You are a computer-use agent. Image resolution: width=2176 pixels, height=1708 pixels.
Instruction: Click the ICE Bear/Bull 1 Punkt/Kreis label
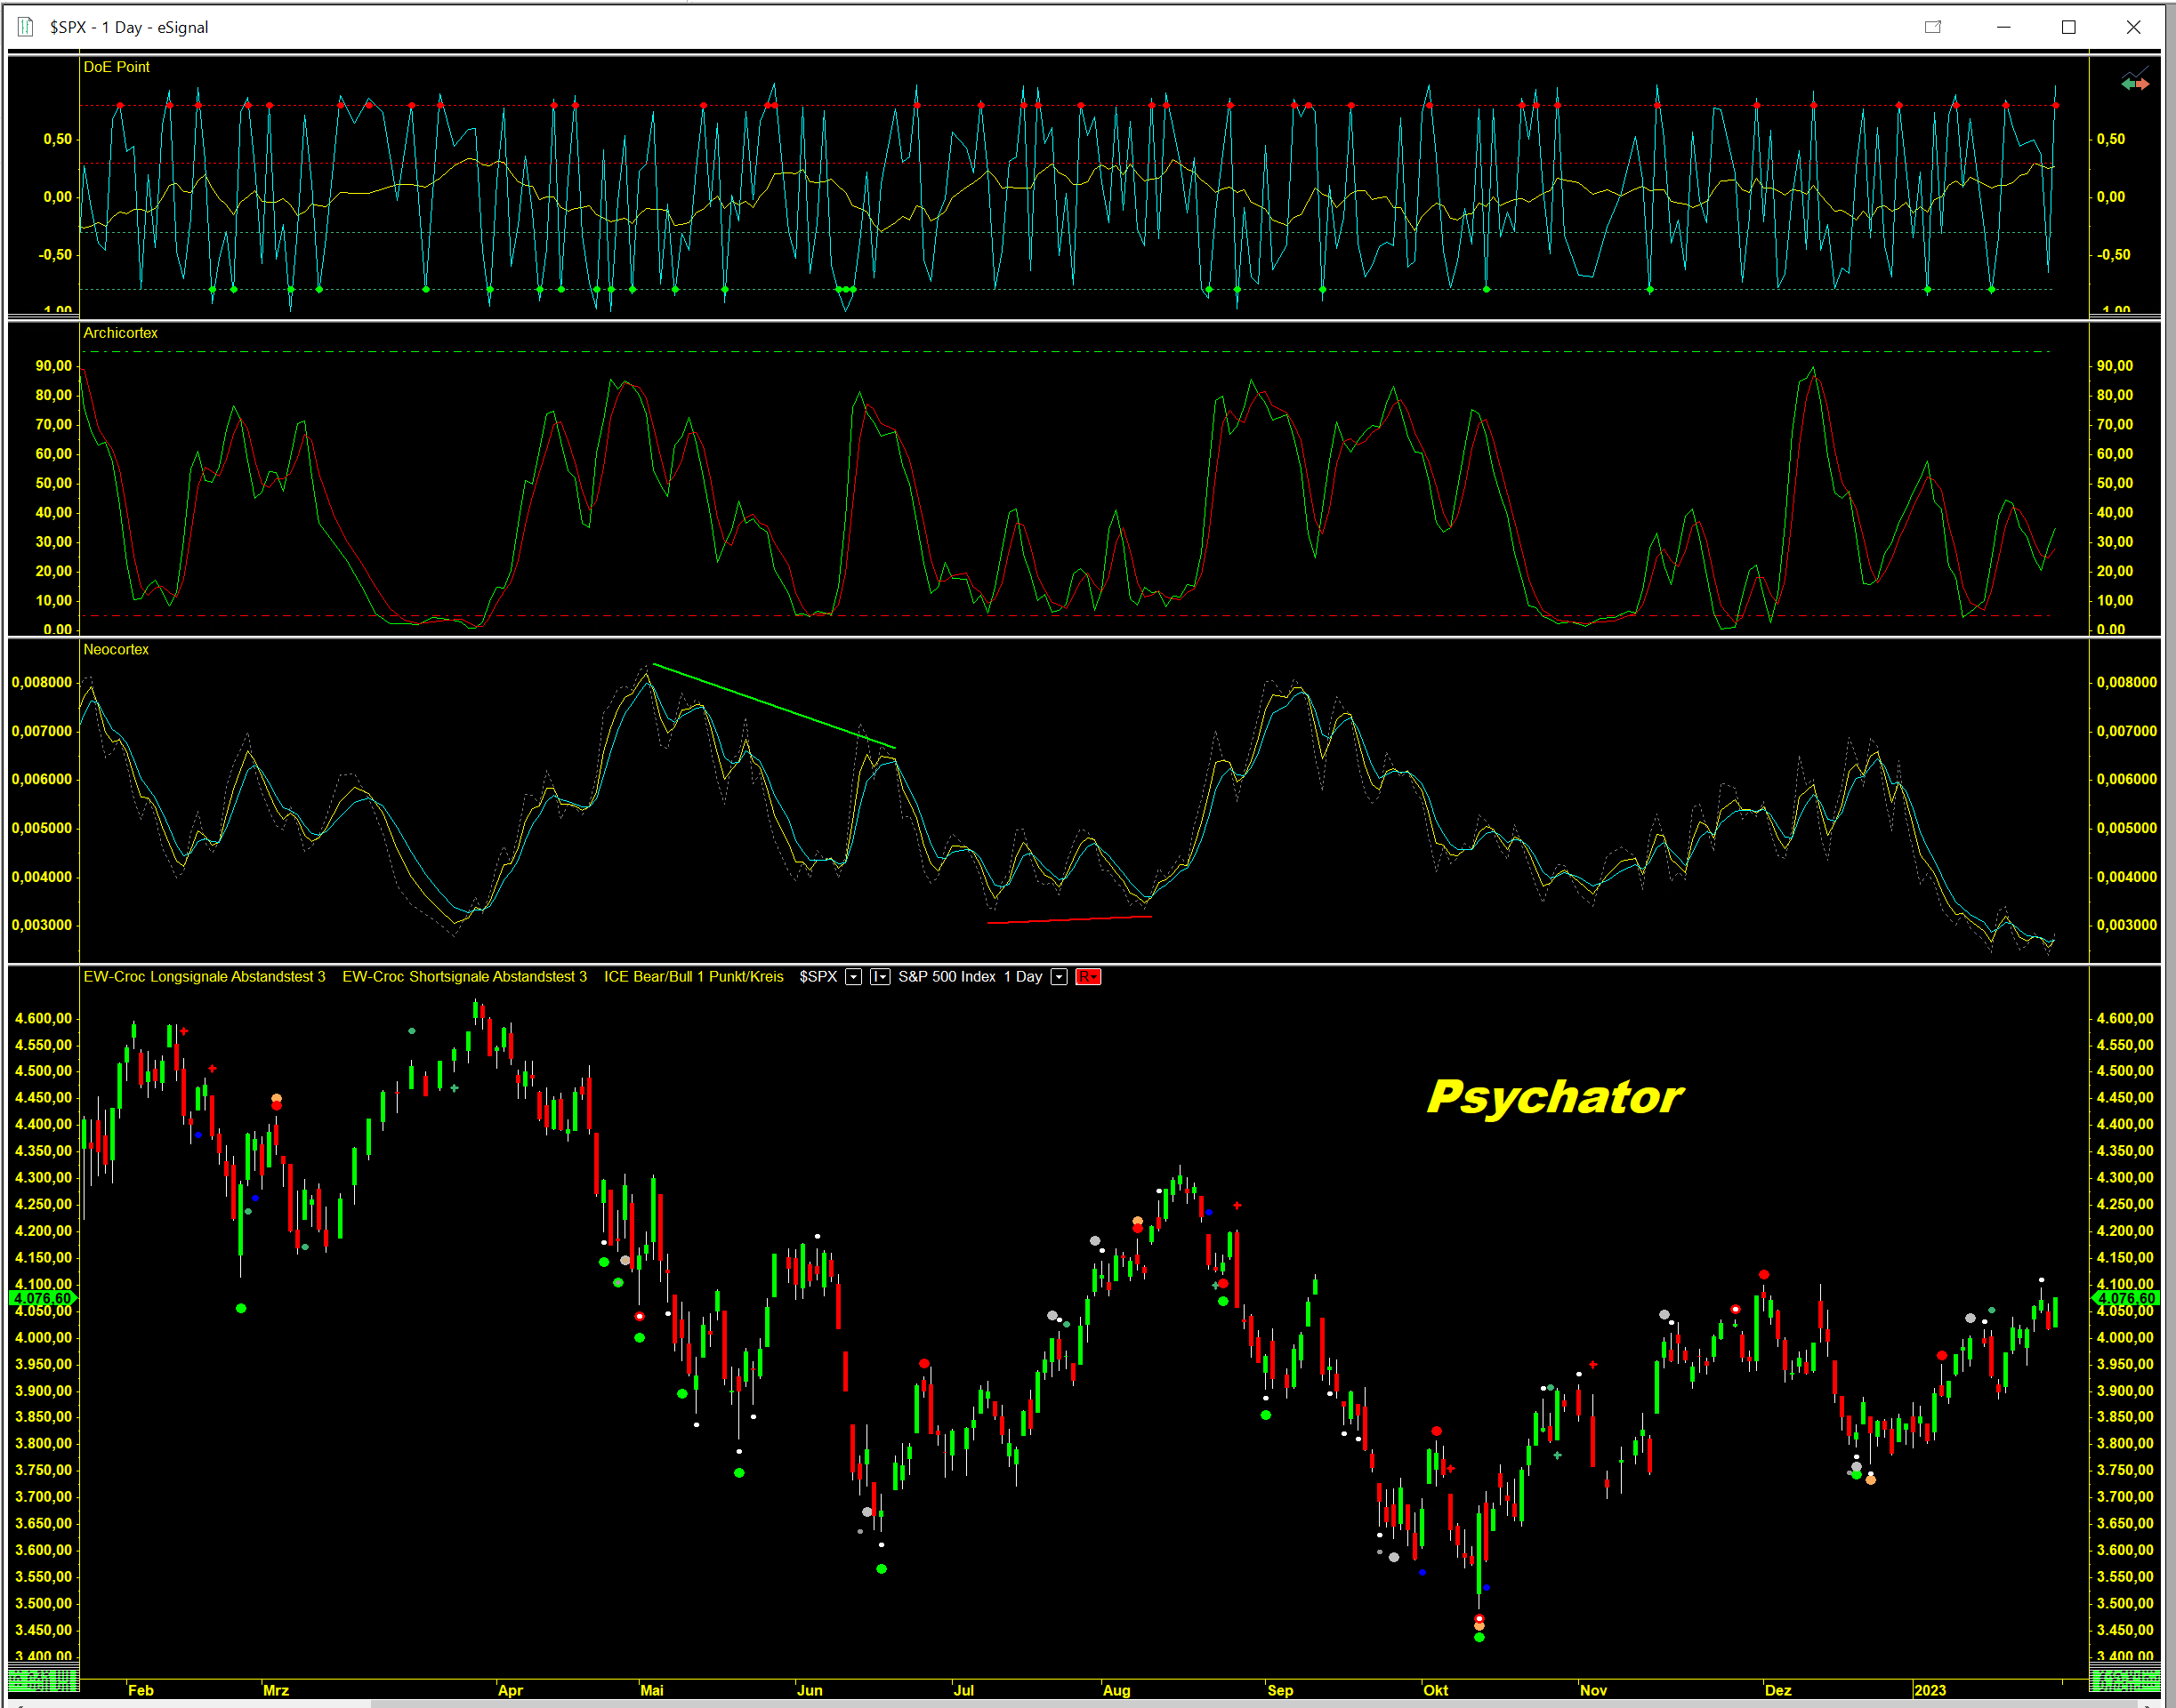(693, 977)
